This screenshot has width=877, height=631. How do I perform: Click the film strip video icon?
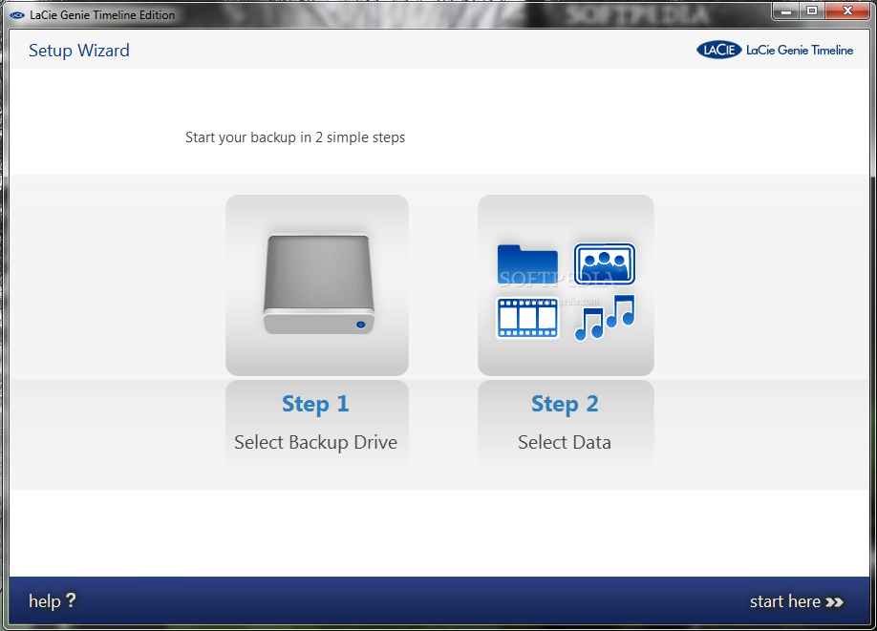point(527,318)
